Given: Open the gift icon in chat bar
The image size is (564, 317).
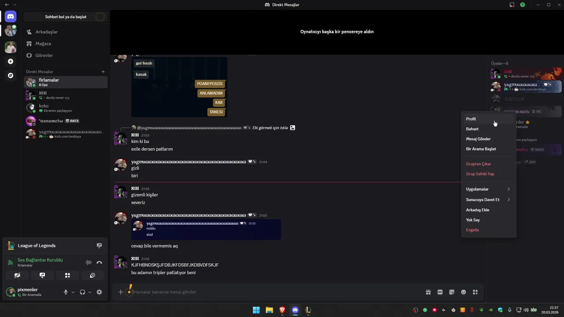Looking at the screenshot, I should [x=428, y=292].
